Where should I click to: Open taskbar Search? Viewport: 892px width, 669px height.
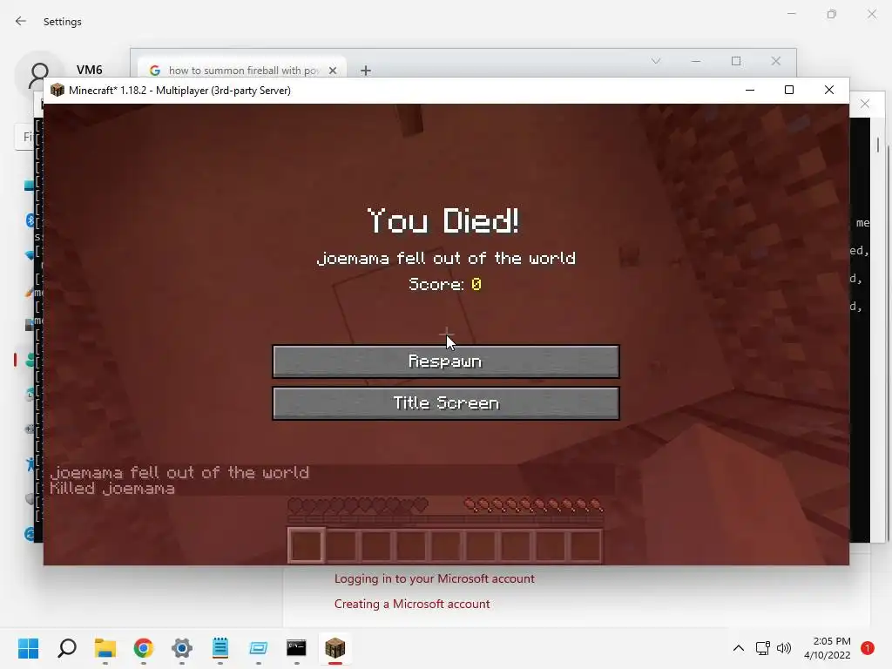tap(66, 648)
